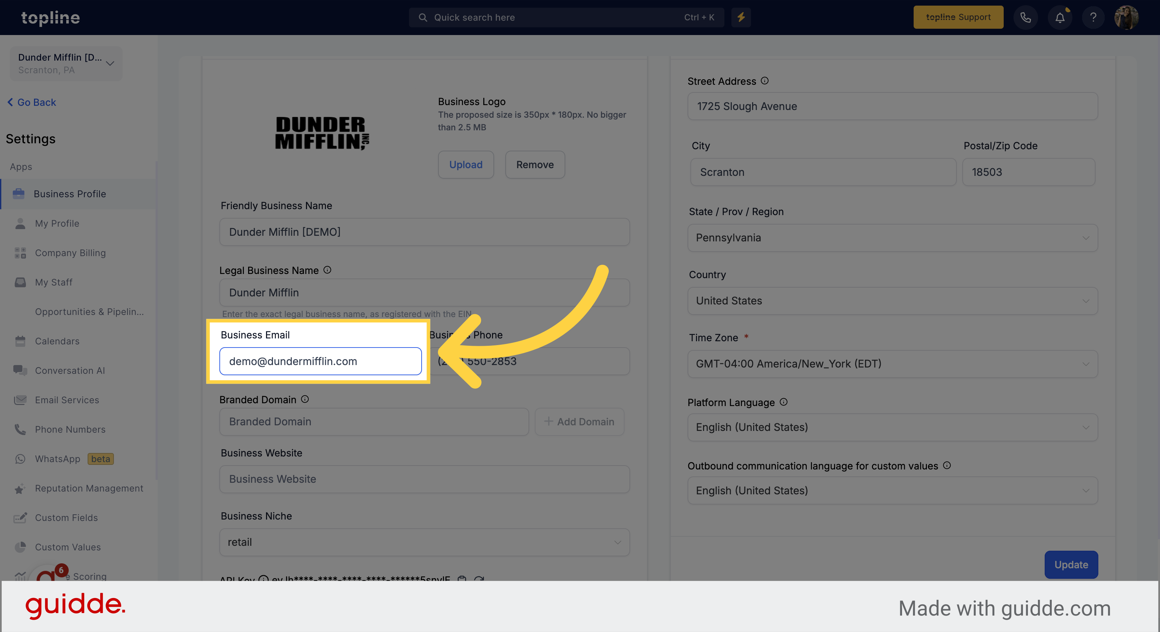Image resolution: width=1160 pixels, height=632 pixels.
Task: Click Custom Fields edit icon
Action: pyautogui.click(x=20, y=518)
